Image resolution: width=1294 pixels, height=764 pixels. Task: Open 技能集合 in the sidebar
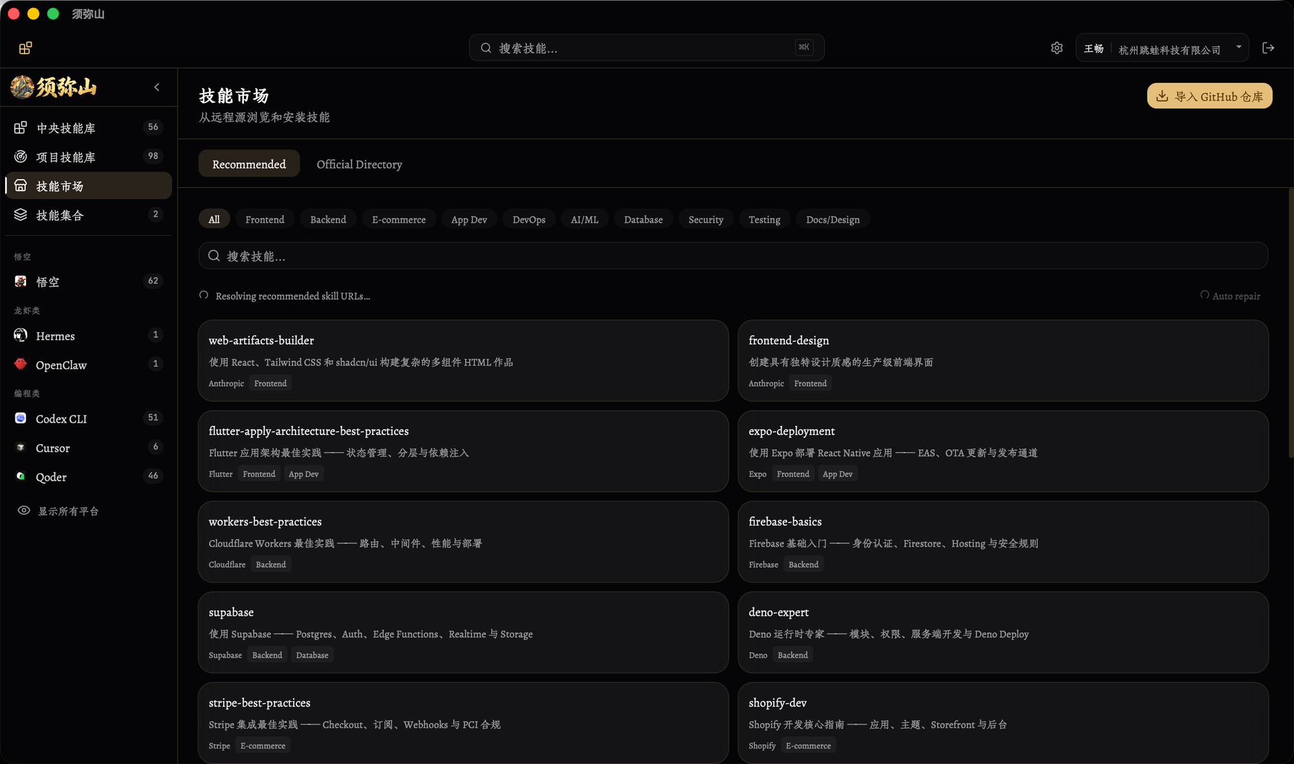[x=89, y=215]
